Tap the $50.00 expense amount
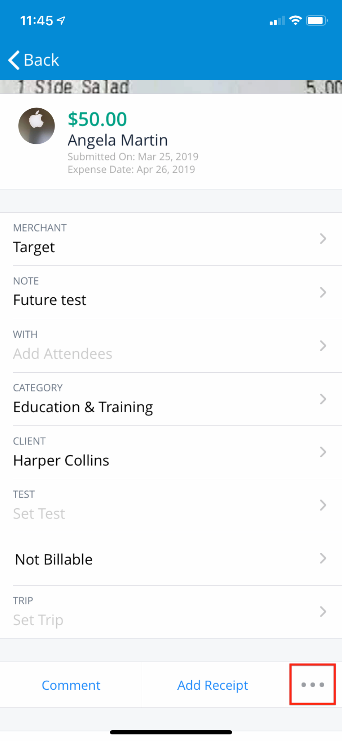This screenshot has width=342, height=741. [97, 119]
